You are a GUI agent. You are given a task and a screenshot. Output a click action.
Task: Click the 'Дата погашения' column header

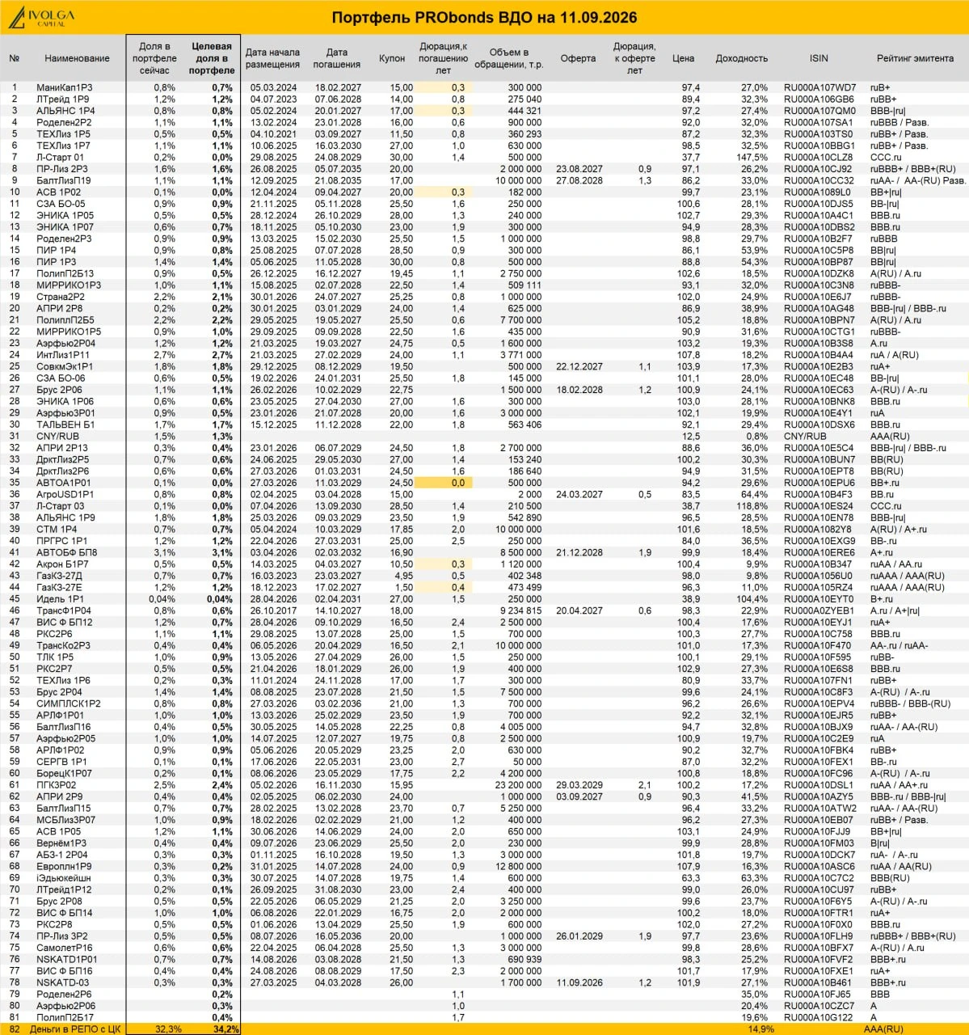(x=337, y=58)
